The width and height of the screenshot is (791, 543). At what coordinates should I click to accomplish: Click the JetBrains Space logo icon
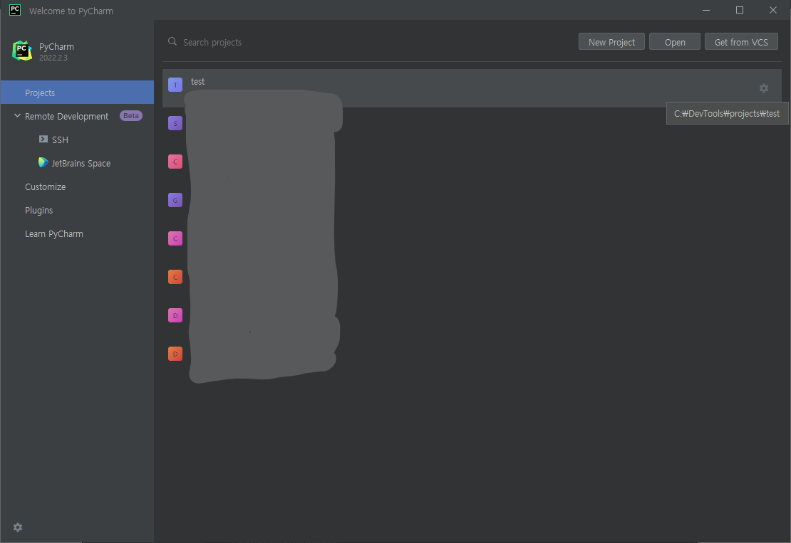pyautogui.click(x=43, y=162)
